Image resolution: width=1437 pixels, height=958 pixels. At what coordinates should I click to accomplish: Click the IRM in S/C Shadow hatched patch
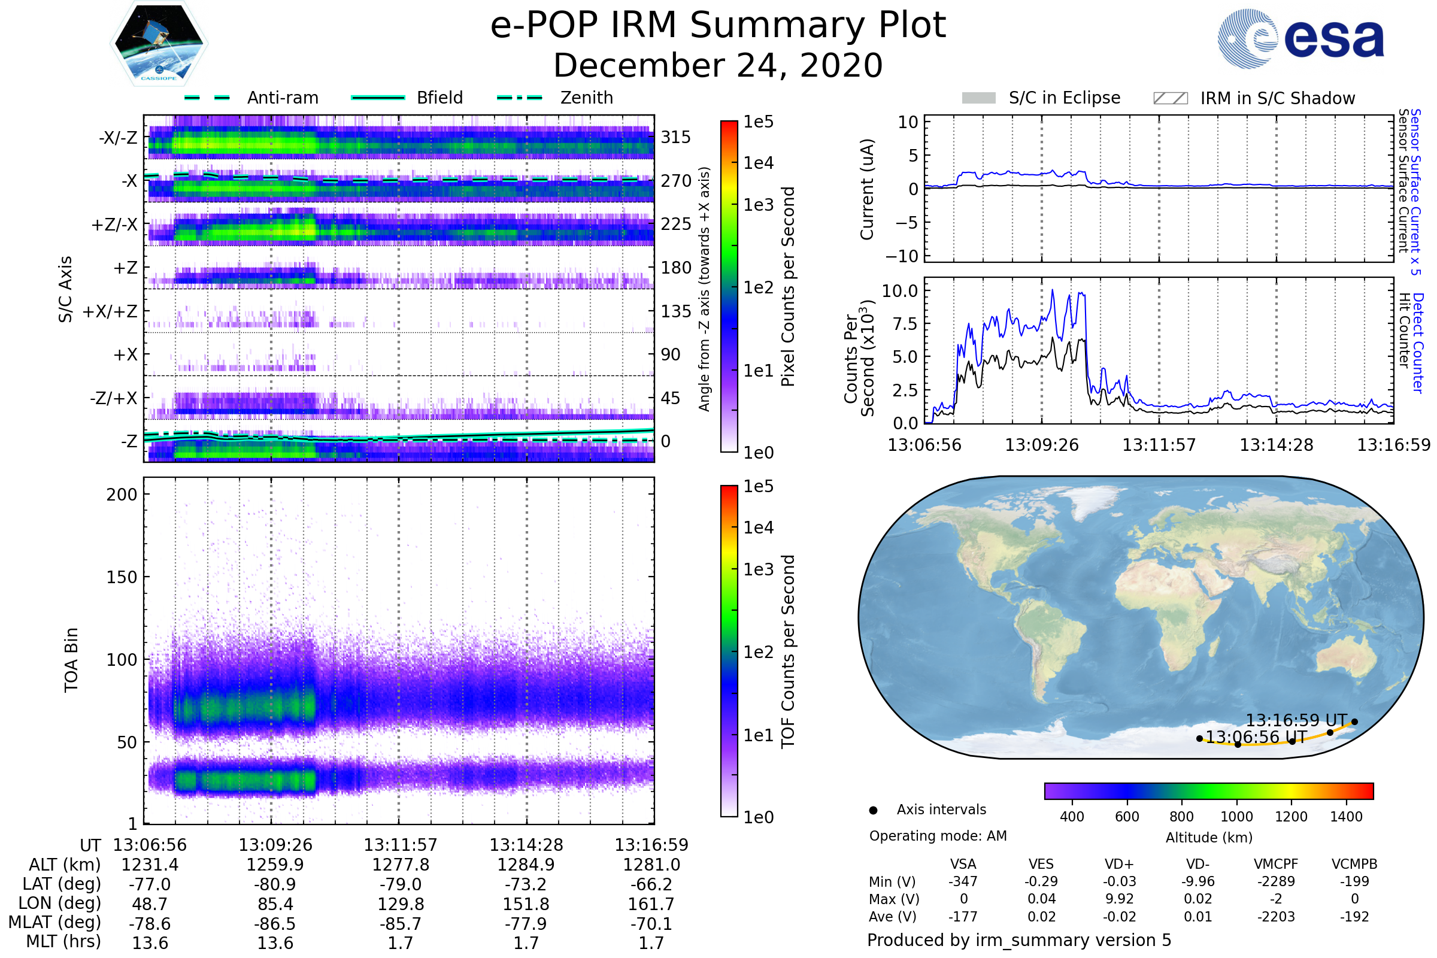pos(1170,98)
